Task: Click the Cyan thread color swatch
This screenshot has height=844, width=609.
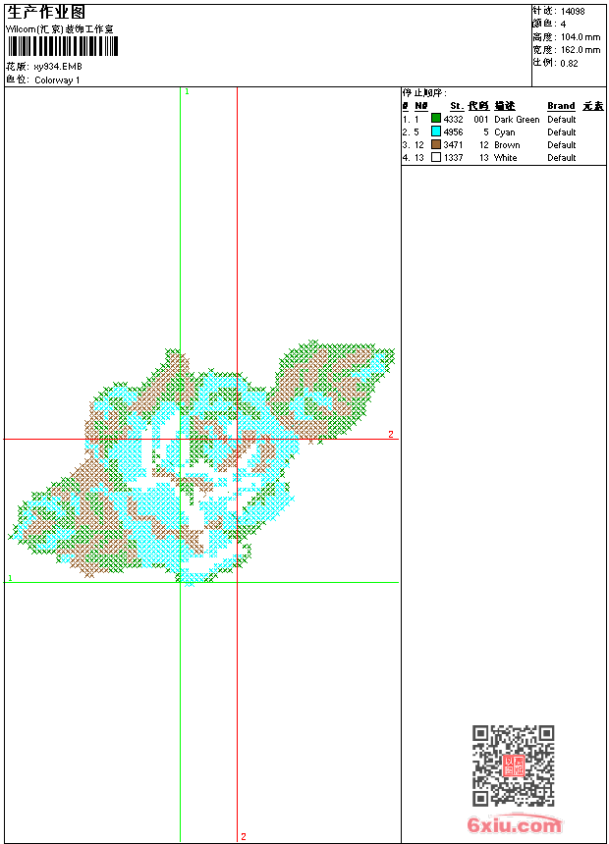Action: point(436,132)
